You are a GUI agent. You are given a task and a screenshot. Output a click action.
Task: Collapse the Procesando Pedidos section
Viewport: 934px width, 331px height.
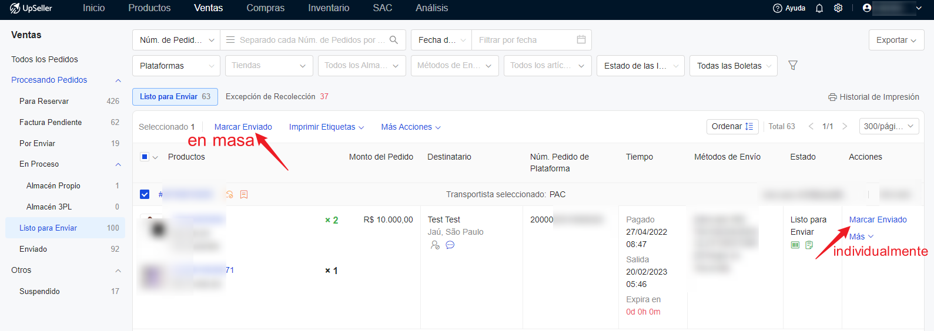tap(118, 80)
